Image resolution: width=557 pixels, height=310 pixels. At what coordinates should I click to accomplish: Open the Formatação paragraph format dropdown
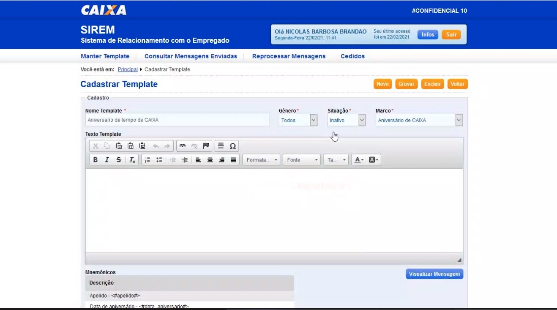pos(261,160)
